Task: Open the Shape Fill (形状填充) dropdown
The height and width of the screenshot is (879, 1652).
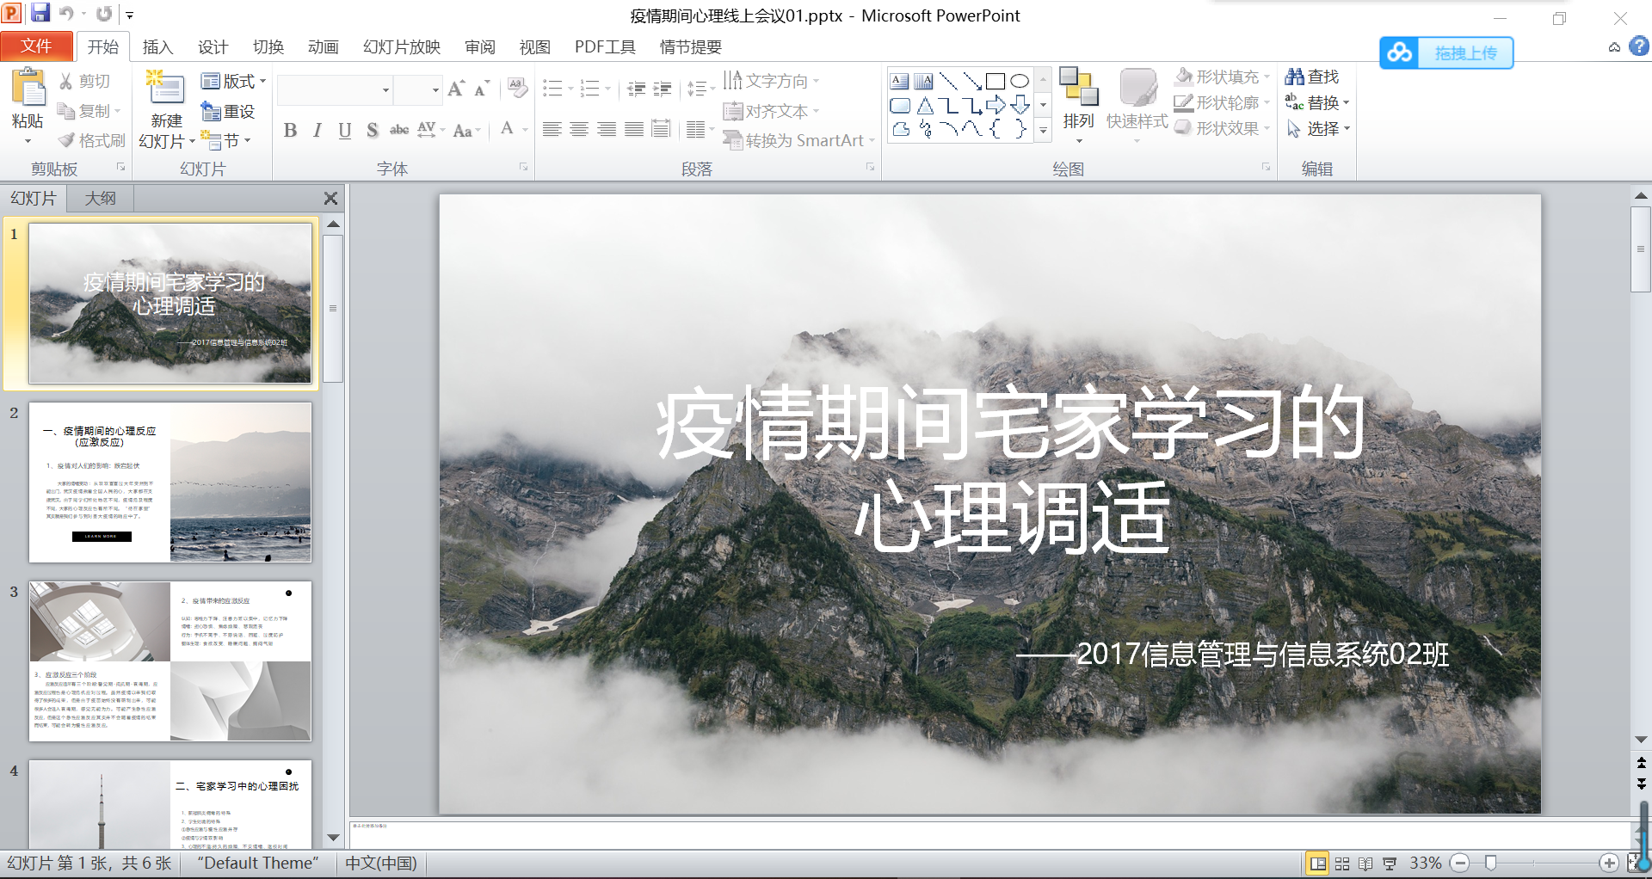Action: pos(1223,77)
